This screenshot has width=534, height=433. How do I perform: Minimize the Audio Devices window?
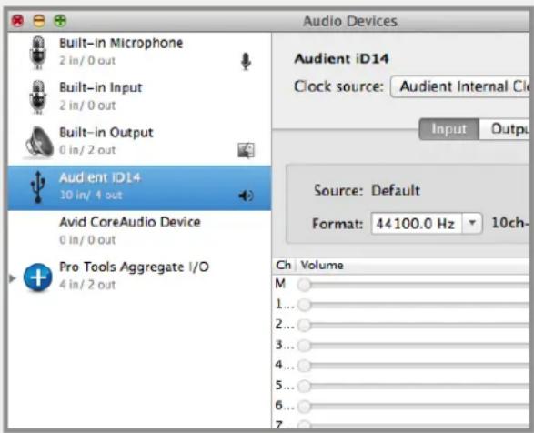(39, 21)
